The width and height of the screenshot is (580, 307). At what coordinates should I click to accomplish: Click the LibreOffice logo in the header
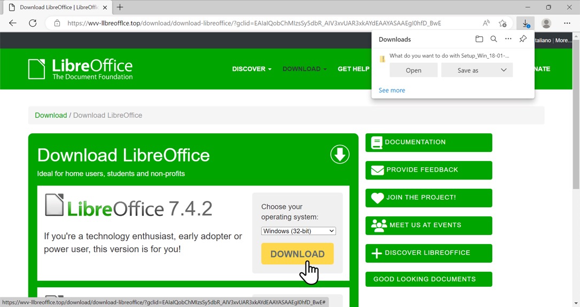80,69
